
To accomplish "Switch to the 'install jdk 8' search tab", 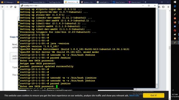I will [103, 2].
